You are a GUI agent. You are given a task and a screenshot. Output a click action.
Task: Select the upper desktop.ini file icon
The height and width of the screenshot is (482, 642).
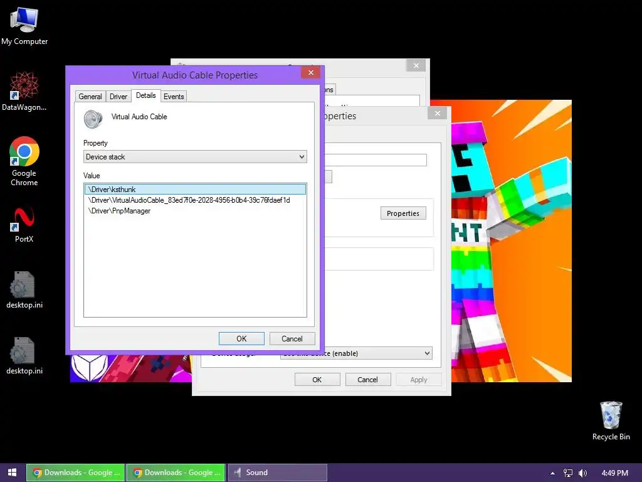tap(24, 290)
